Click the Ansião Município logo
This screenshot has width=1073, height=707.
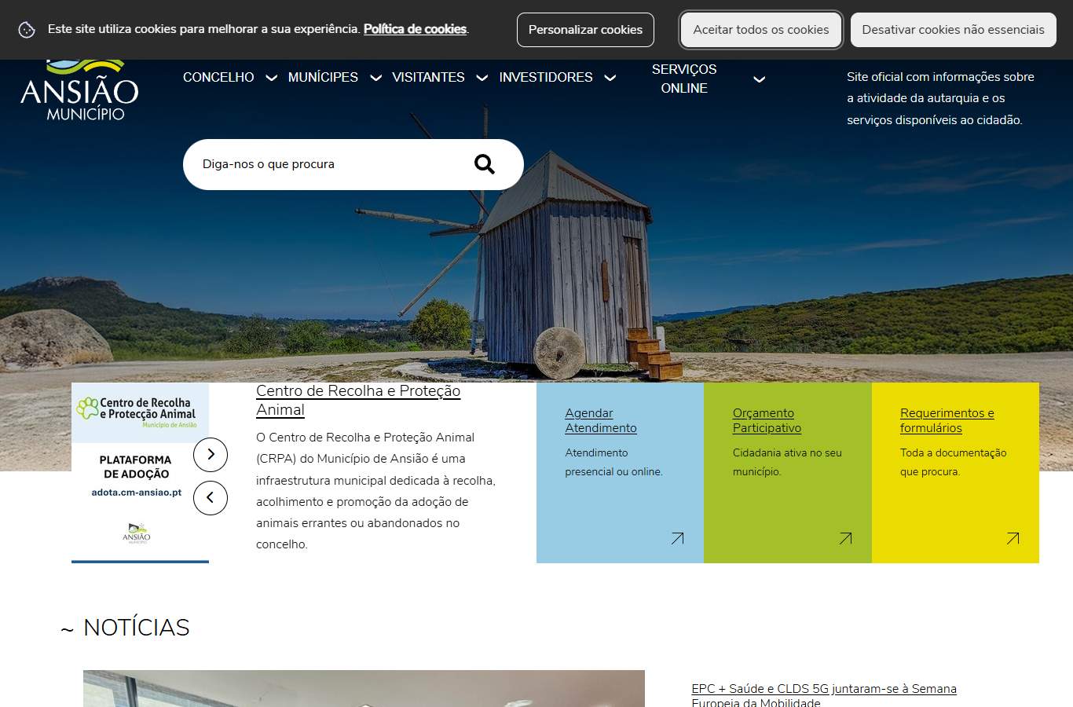[79, 90]
